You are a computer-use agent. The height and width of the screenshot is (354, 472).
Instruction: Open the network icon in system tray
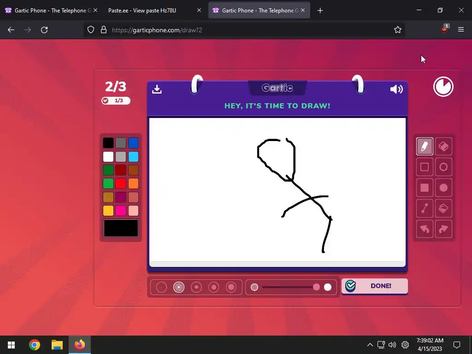point(381,345)
